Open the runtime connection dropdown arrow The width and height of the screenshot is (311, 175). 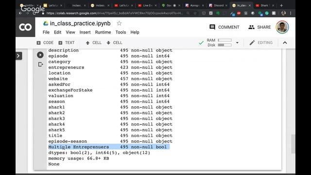[x=237, y=43]
